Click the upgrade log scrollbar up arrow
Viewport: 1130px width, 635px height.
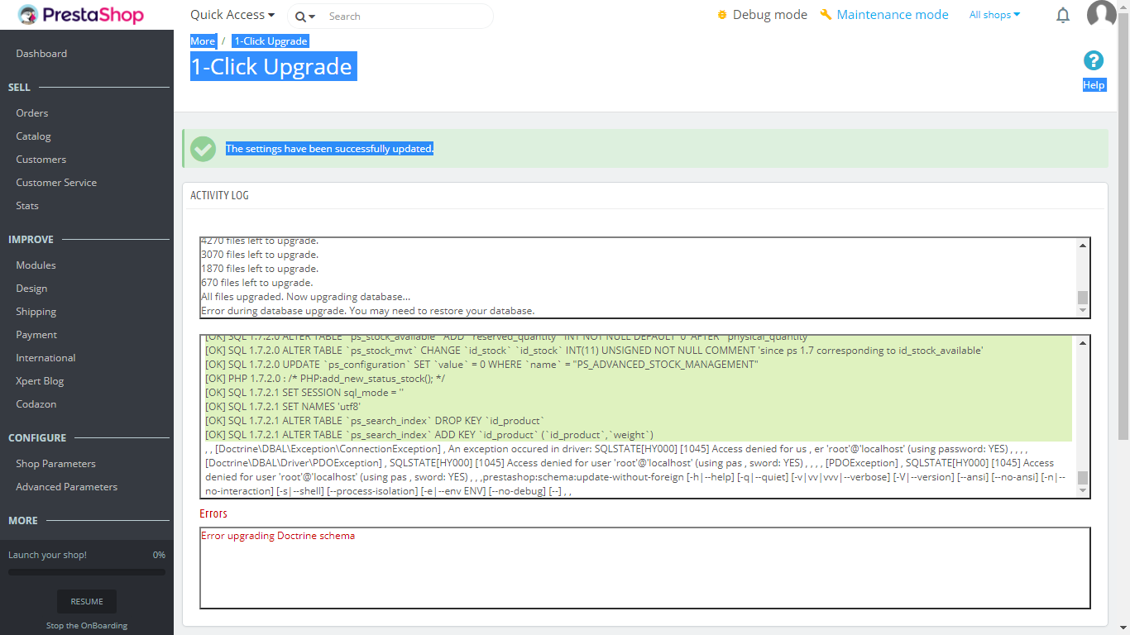(1083, 246)
